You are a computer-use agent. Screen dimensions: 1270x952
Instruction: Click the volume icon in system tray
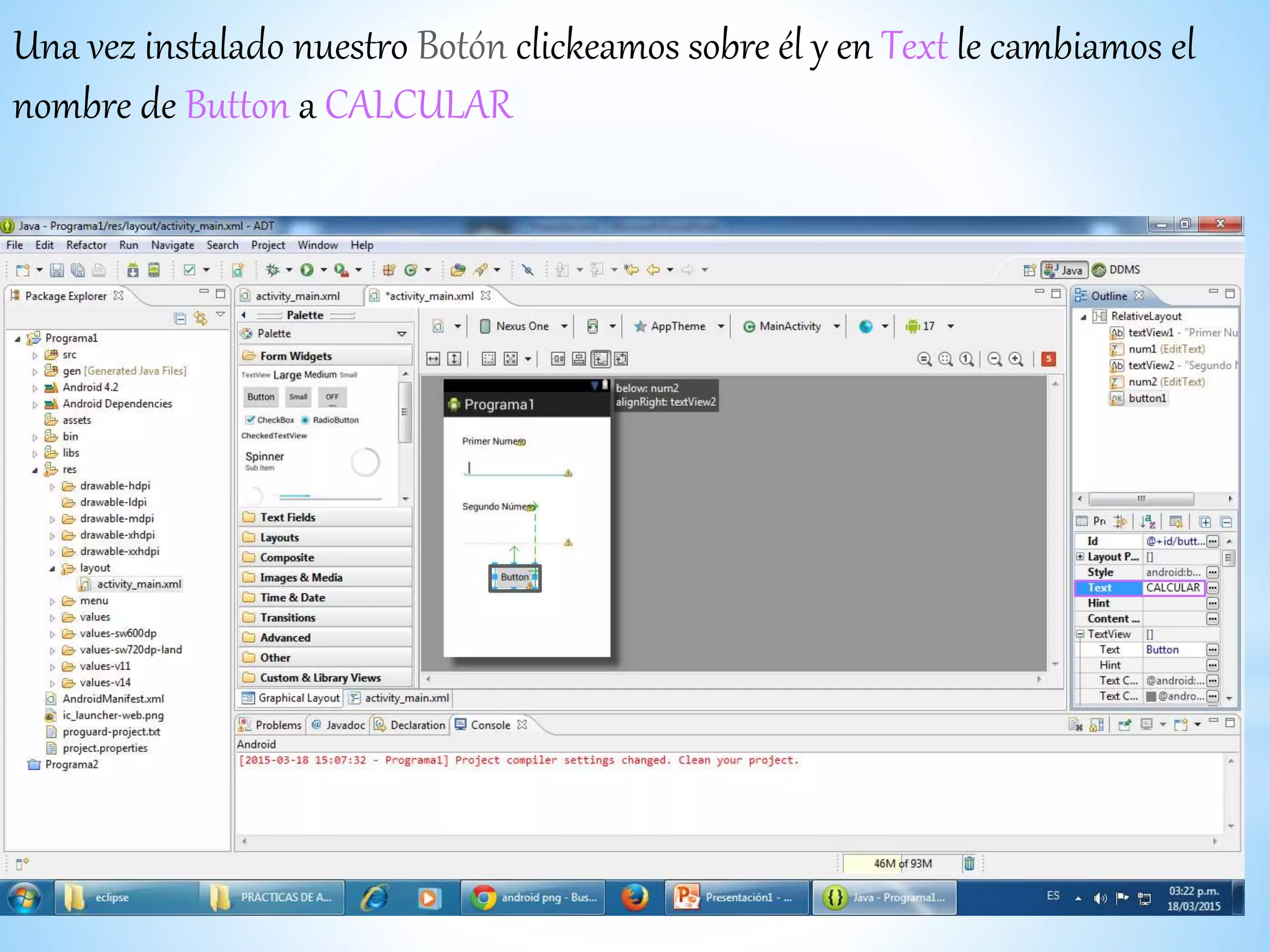click(x=1100, y=898)
